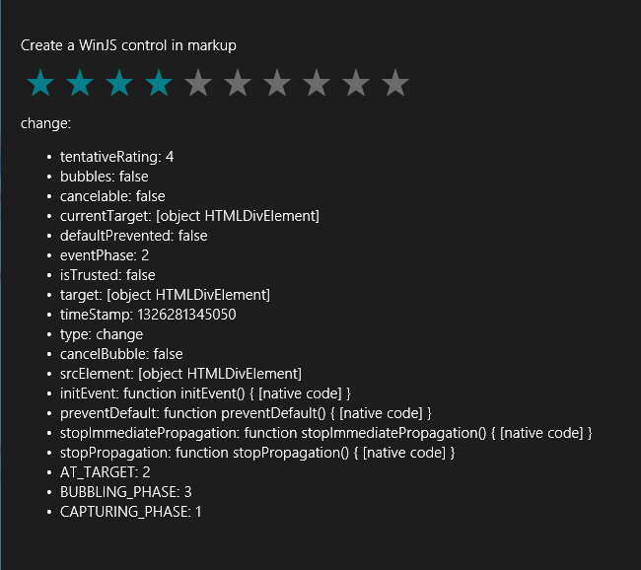641x570 pixels.
Task: Click the 'change:' event label
Action: pyautogui.click(x=45, y=124)
